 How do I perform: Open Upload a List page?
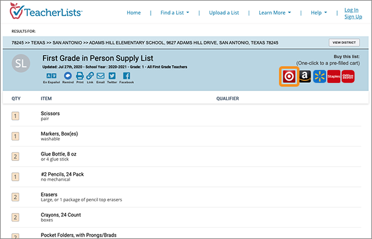(x=224, y=12)
